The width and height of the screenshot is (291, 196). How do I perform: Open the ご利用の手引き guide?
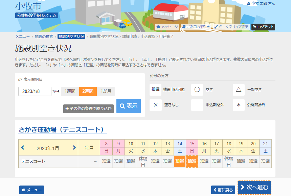click(196, 27)
